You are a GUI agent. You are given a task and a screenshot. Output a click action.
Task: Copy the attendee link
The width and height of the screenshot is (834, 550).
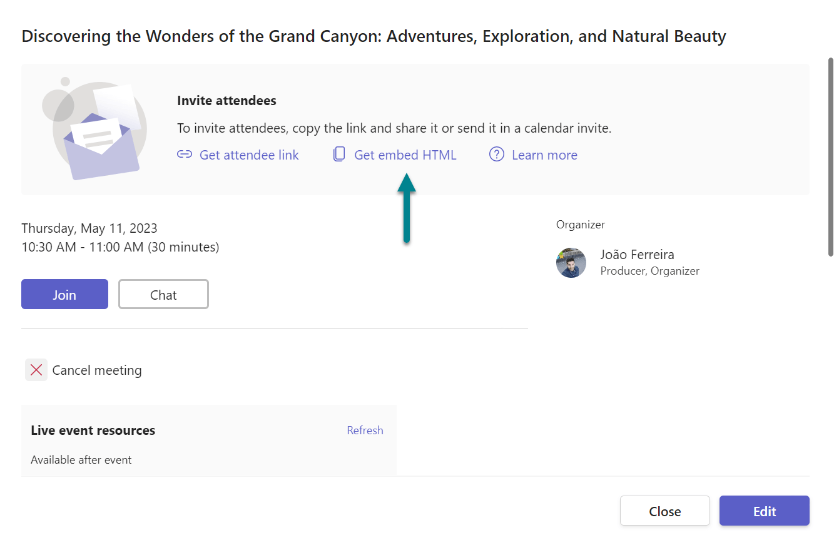pos(248,155)
